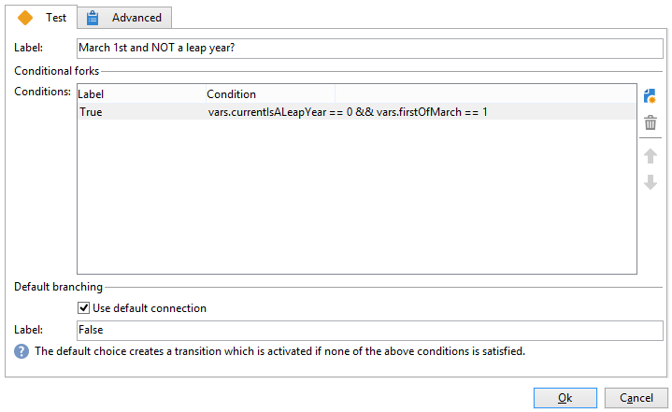Move condition up with arrow icon
The width and height of the screenshot is (672, 412).
(x=651, y=156)
